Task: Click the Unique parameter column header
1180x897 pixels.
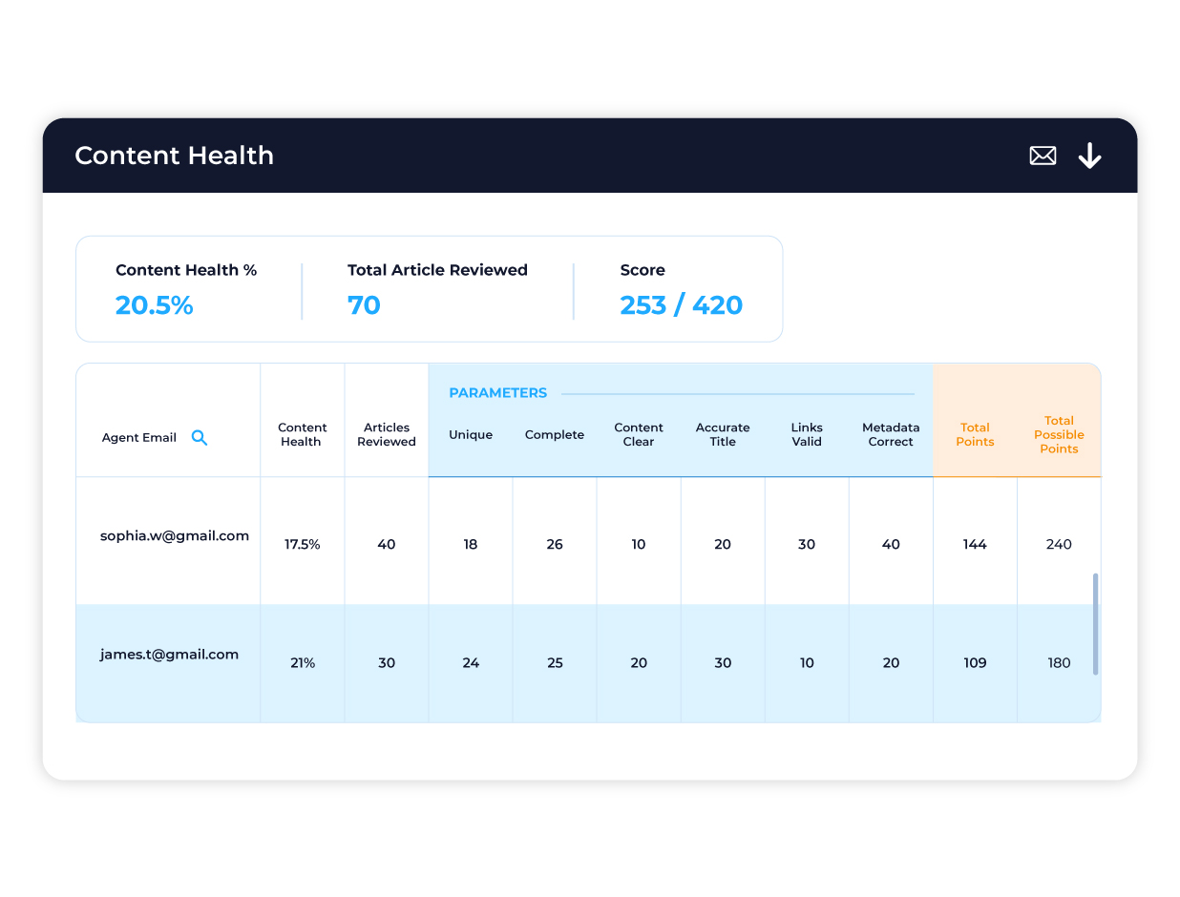Action: (x=471, y=434)
